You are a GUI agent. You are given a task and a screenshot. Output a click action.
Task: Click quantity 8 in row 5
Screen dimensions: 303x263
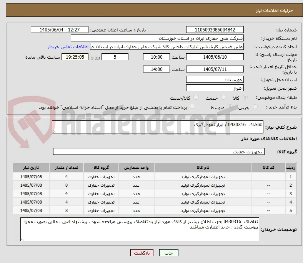(67, 210)
